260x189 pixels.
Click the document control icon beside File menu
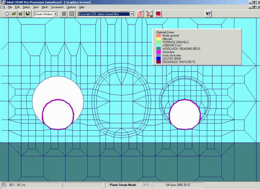(x=4, y=7)
